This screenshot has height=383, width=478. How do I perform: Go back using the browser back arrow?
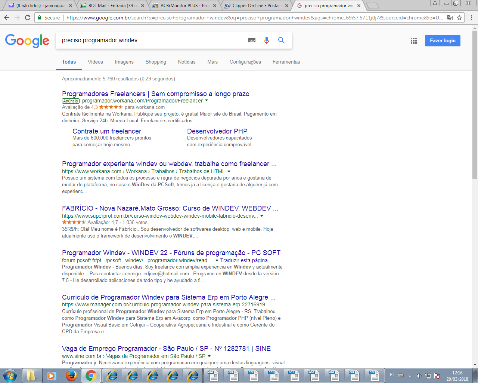point(7,18)
